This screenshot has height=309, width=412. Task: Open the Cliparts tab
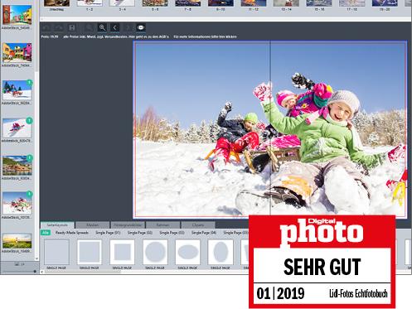198,225
